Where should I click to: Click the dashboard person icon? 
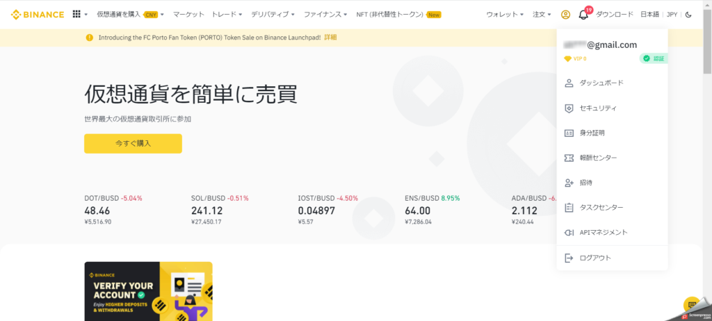pyautogui.click(x=569, y=83)
